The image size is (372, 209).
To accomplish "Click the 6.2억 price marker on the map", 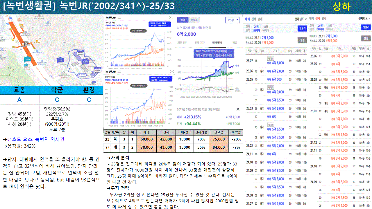I will [x=85, y=61].
